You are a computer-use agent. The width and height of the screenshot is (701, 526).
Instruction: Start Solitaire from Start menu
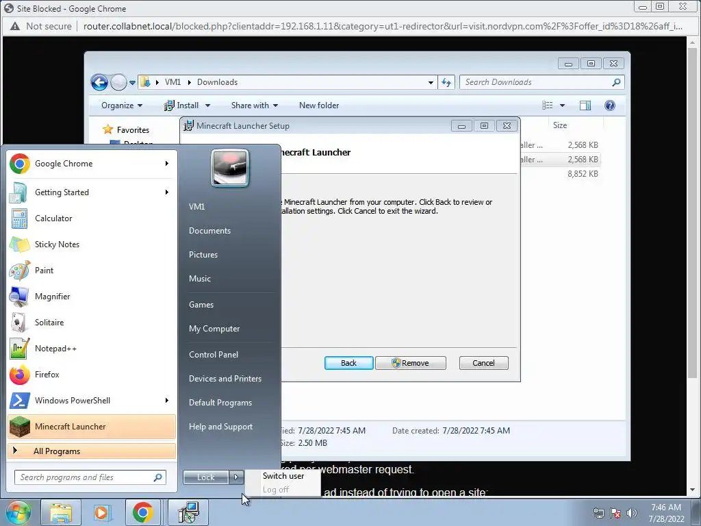click(x=92, y=323)
